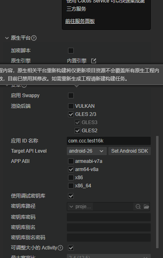
Task: Click the vertical scrollbar of the panel
Action: click(157, 192)
